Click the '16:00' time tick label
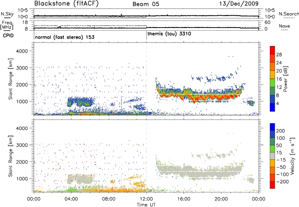 [184, 199]
